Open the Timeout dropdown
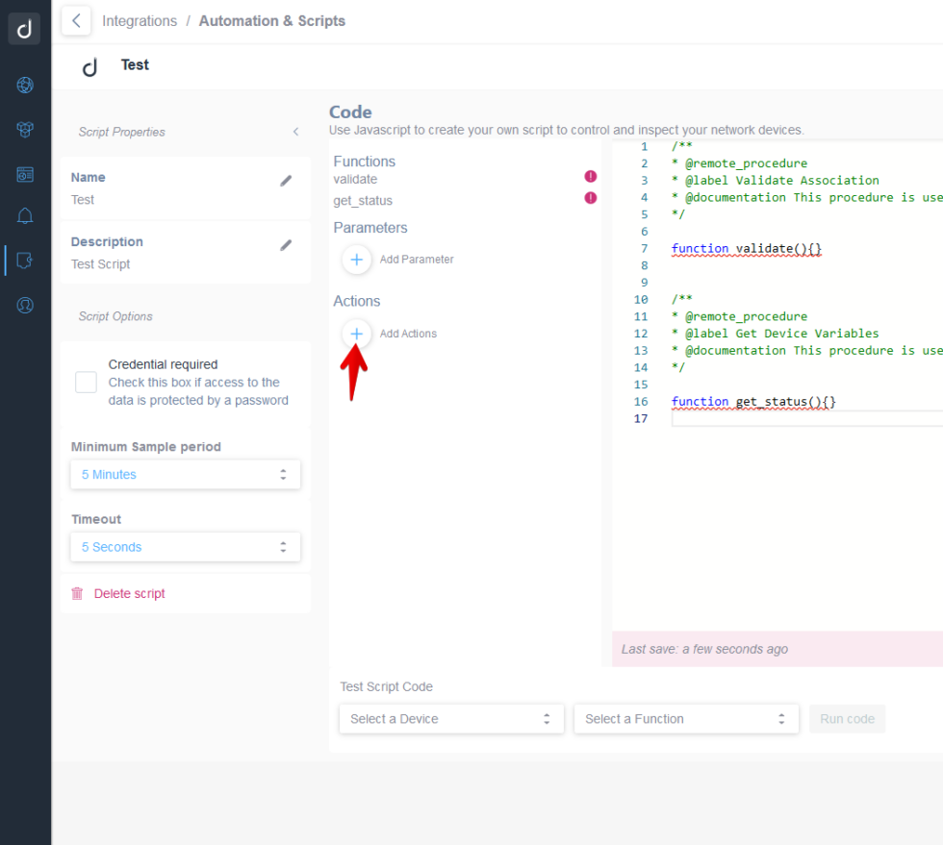Screen dimensions: 943x845 click(x=185, y=546)
